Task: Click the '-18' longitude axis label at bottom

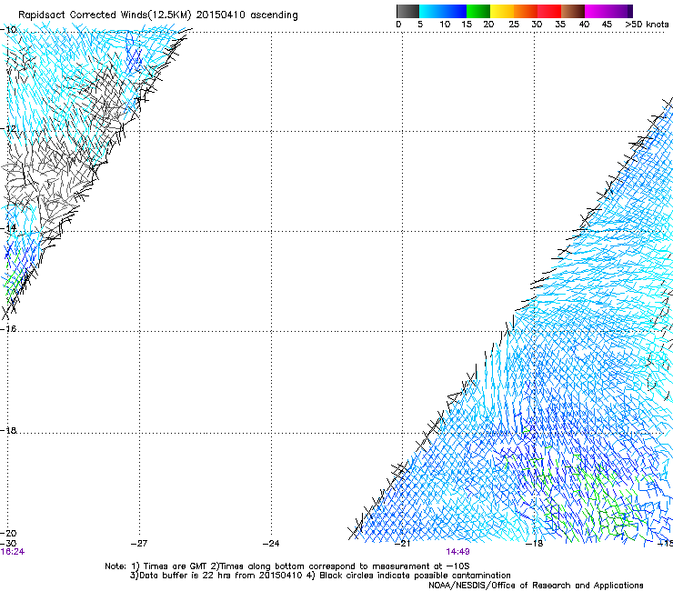Action: pyautogui.click(x=535, y=544)
